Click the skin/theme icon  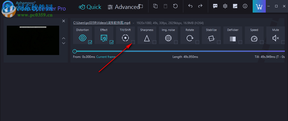tap(235, 6)
